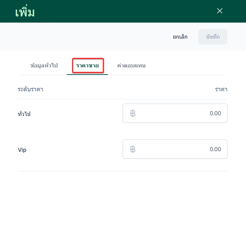
Task: Click the 0.00 value in the ทั่วไป row
Action: [x=215, y=113]
